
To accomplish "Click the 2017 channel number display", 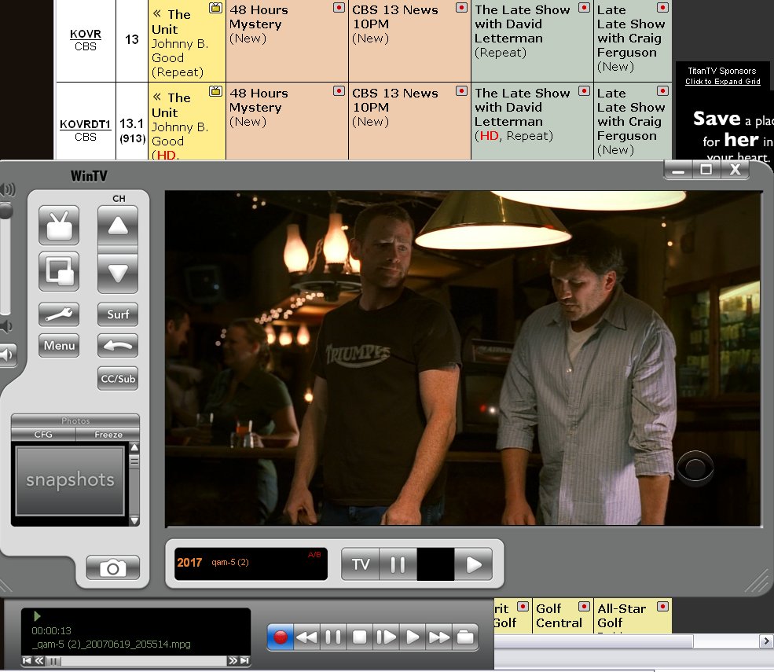I will 189,563.
